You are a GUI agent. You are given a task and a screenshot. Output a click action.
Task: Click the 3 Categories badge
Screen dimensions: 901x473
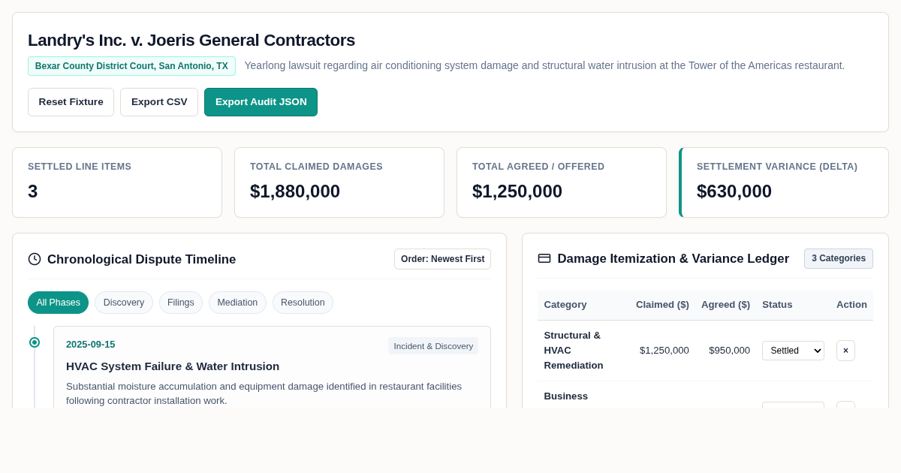coord(839,258)
